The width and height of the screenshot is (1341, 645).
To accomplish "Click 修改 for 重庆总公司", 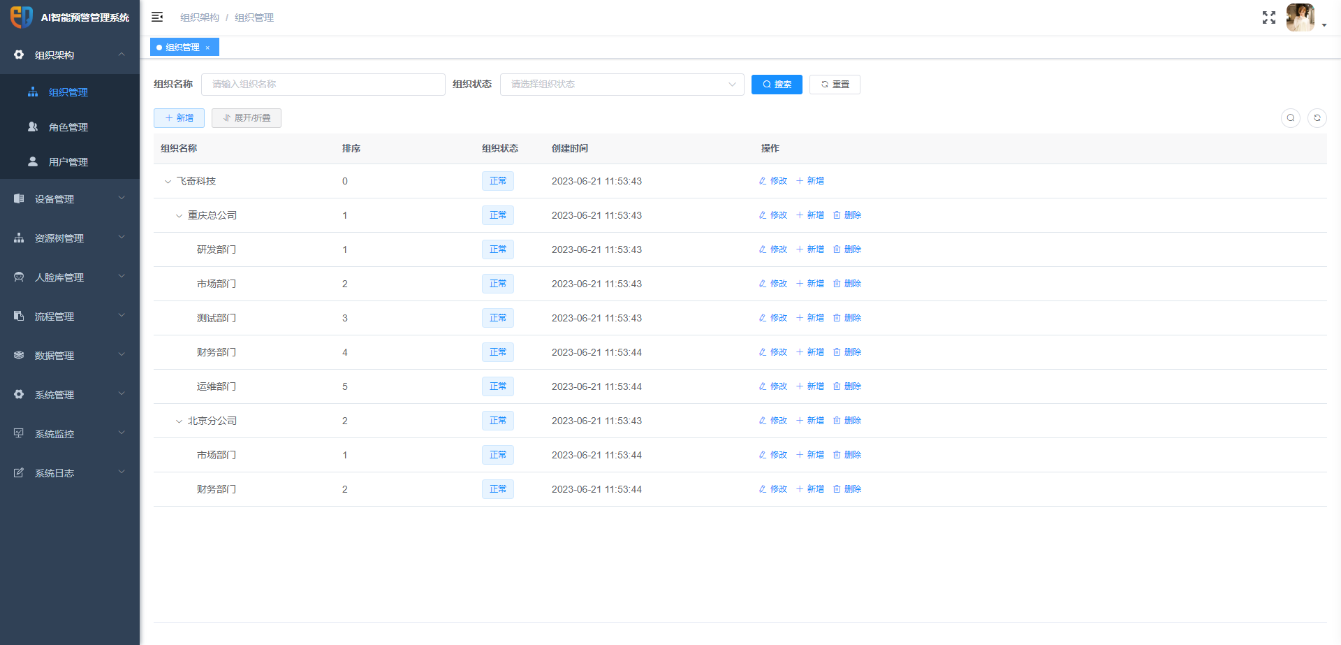I will point(773,215).
